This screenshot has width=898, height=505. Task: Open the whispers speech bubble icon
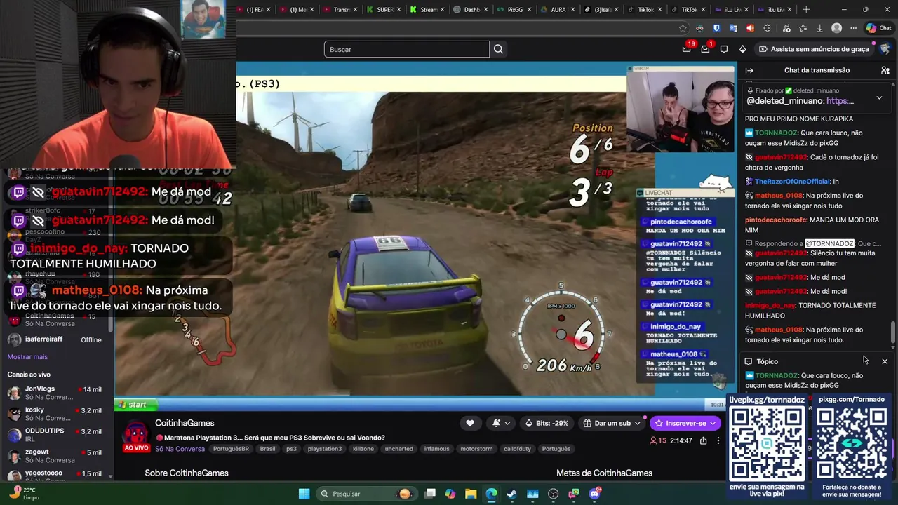pos(724,49)
